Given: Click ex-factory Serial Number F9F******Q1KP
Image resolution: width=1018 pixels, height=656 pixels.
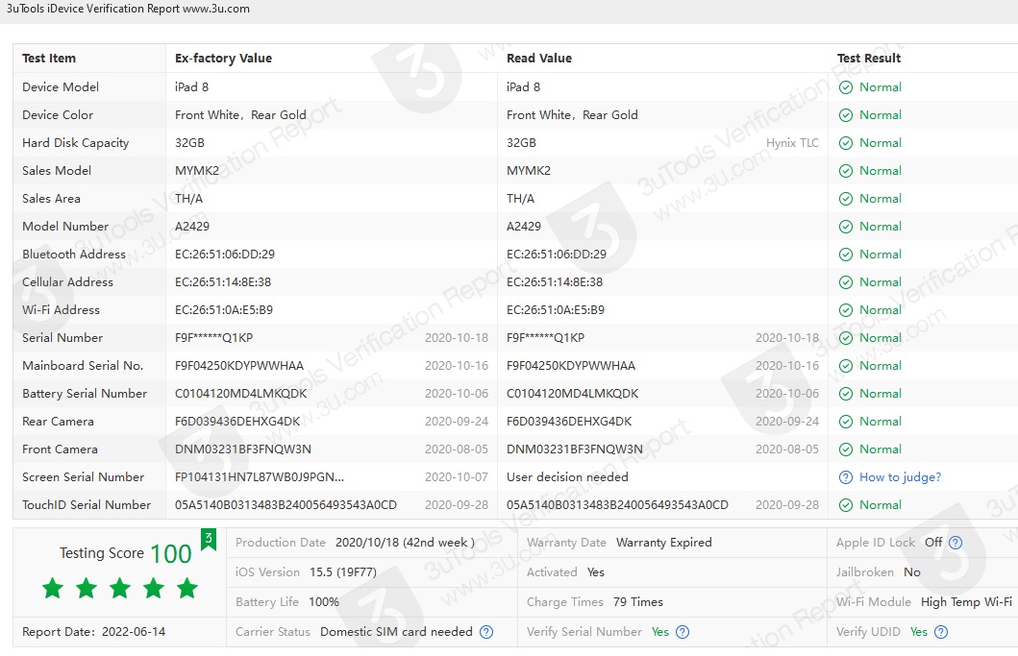Looking at the screenshot, I should click(213, 338).
